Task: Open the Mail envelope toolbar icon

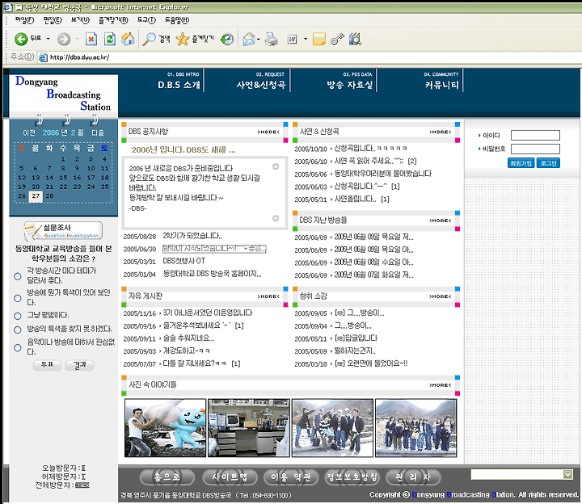Action: [x=249, y=39]
